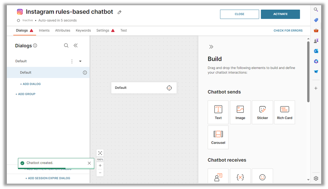Add sidebar app with plus icon
328x189 pixels.
(316, 88)
